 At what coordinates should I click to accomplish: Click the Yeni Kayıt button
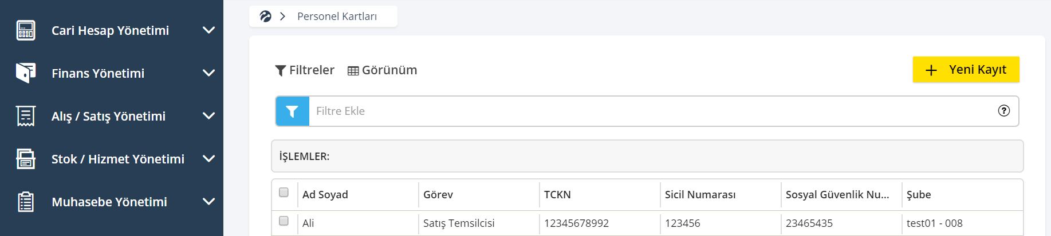[966, 70]
